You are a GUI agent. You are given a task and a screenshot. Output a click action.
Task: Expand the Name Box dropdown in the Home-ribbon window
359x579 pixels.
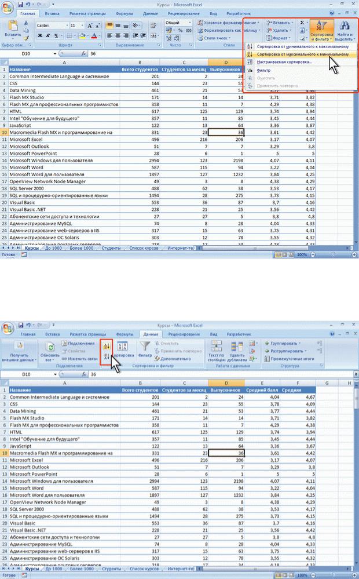[x=55, y=53]
